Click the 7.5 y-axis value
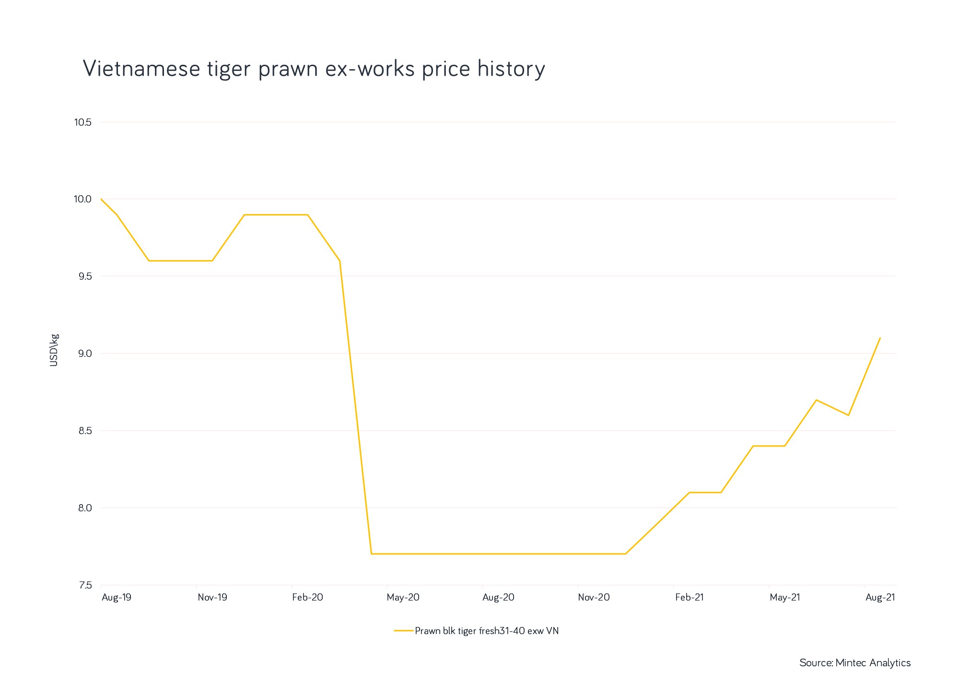The height and width of the screenshot is (685, 959). click(x=85, y=585)
